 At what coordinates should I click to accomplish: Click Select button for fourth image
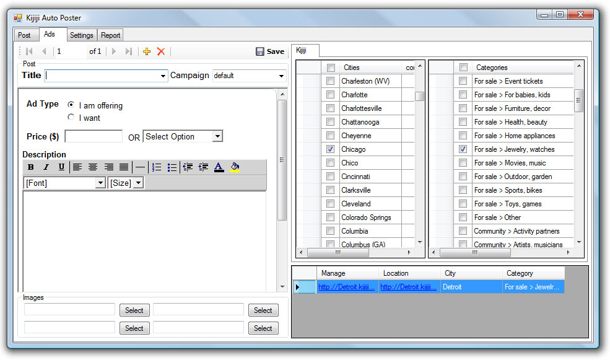pyautogui.click(x=263, y=328)
